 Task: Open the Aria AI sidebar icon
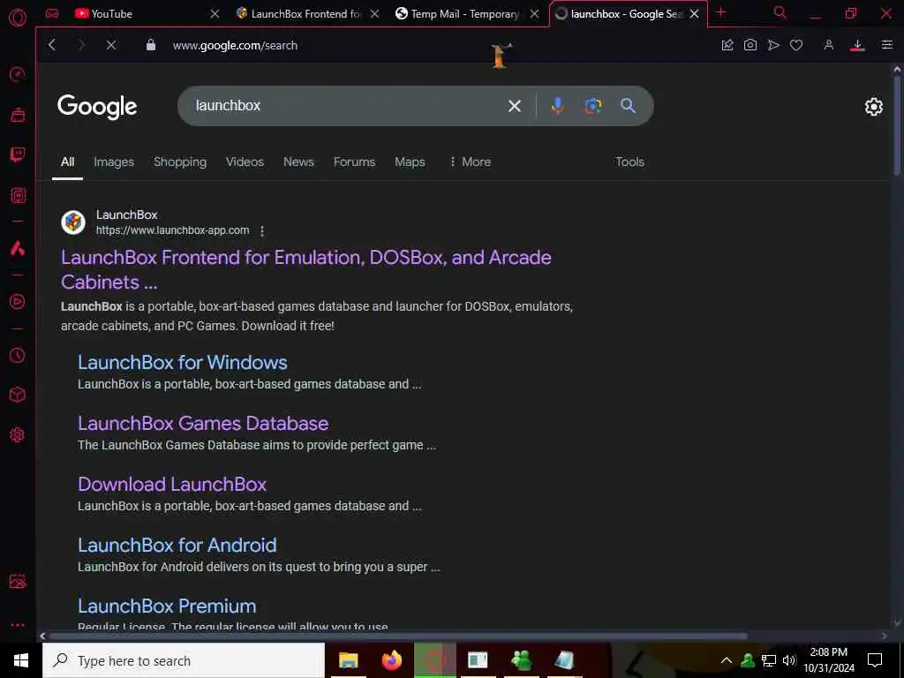click(18, 248)
